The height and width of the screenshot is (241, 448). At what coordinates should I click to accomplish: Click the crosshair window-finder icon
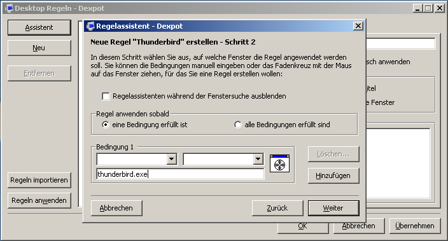(x=279, y=163)
